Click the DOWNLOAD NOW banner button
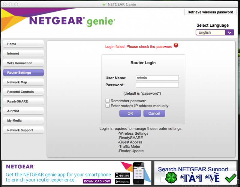This screenshot has width=240, height=187. click(97, 181)
